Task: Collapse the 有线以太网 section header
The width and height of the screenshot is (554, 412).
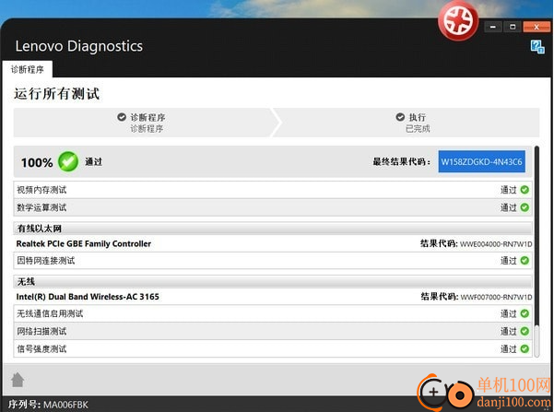Action: (273, 229)
